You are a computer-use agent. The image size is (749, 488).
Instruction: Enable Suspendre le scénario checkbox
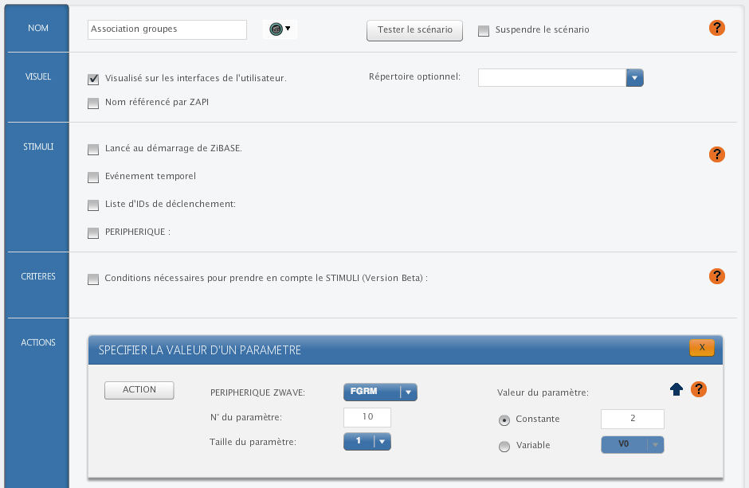pos(484,31)
